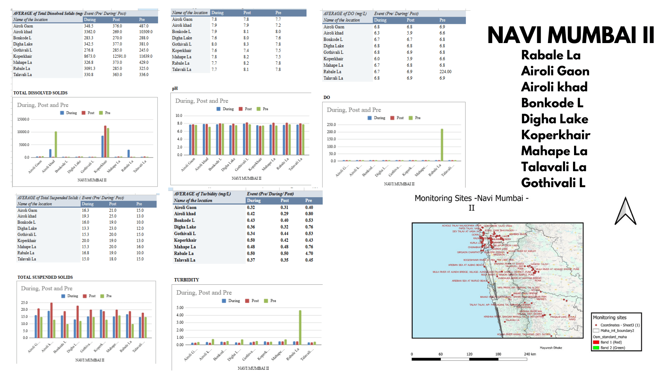The height and width of the screenshot is (375, 668).
Task: Click Mahape La row in Suspended Solids table
Action: click(87, 247)
